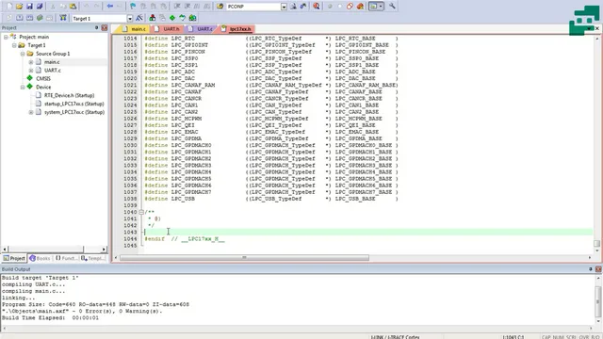
Task: Collapse the comment block at line 1040
Action: 141,212
